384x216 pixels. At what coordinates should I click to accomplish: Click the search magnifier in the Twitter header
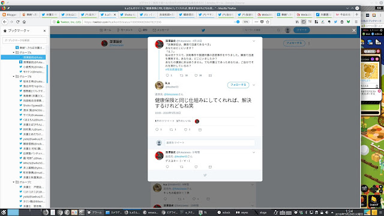[x=278, y=30]
